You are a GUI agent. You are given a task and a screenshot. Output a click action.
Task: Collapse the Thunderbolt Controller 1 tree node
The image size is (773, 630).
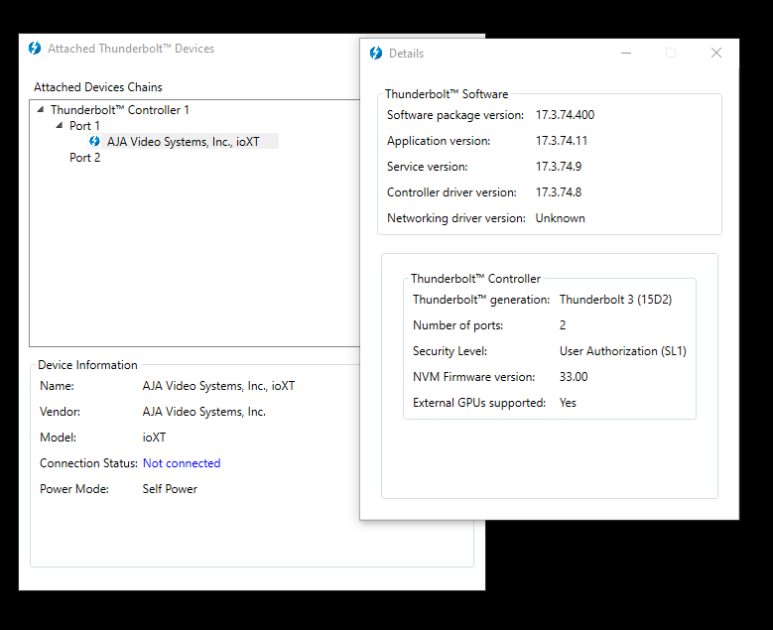pyautogui.click(x=41, y=110)
